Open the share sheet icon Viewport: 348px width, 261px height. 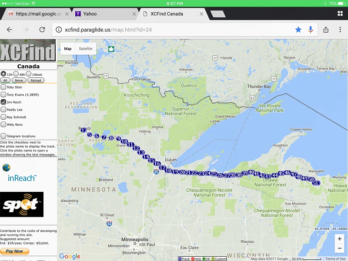point(326,30)
